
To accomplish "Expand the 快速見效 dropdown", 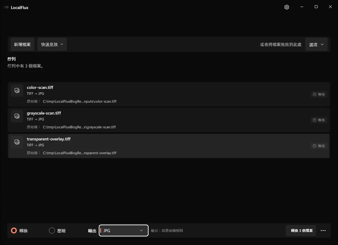I will [52, 45].
